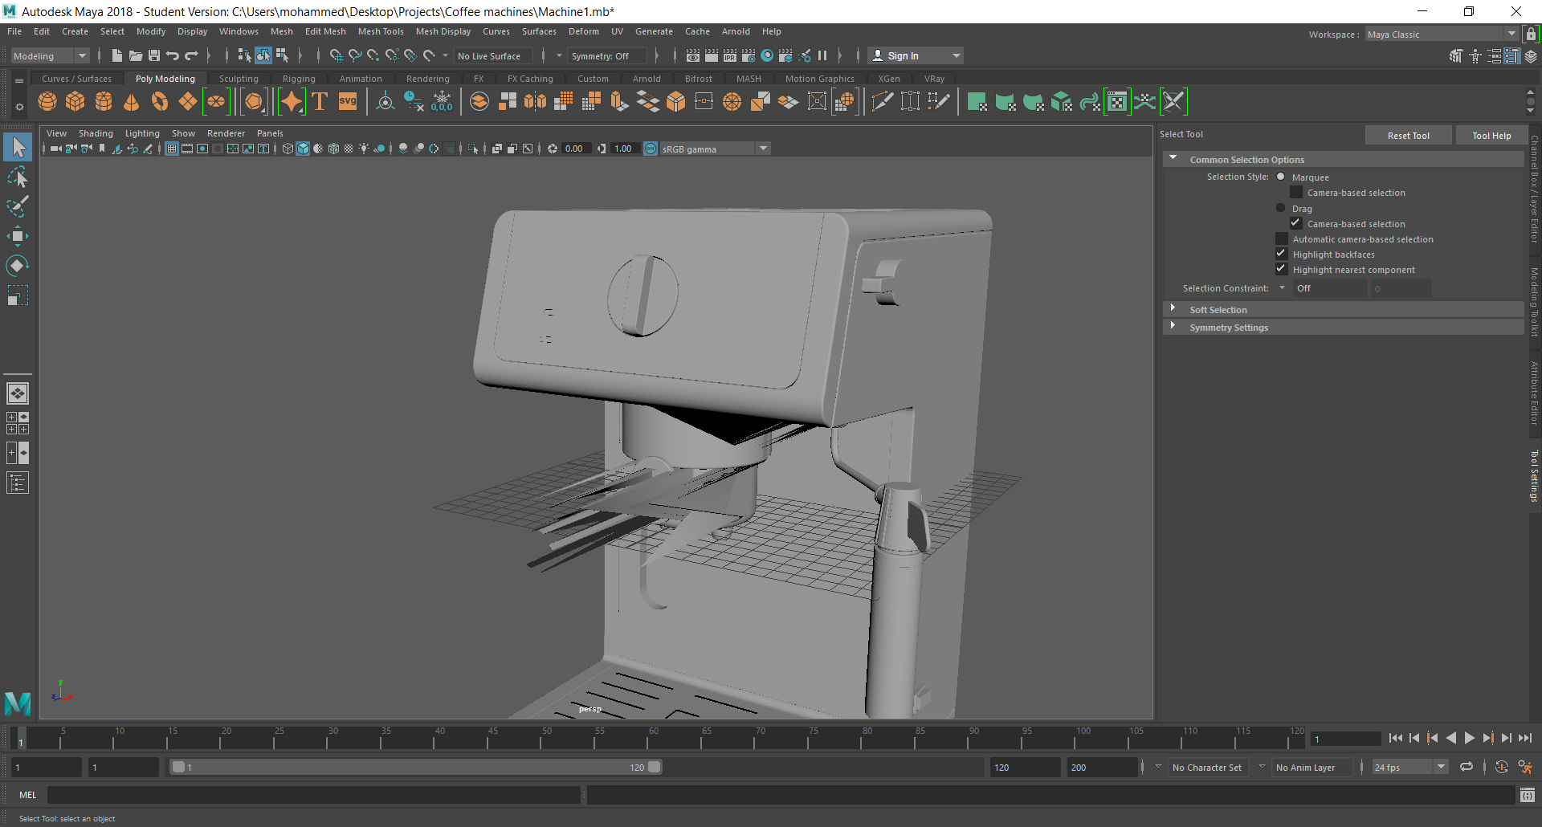
Task: Select the Paint Selection tool
Action: point(17,206)
